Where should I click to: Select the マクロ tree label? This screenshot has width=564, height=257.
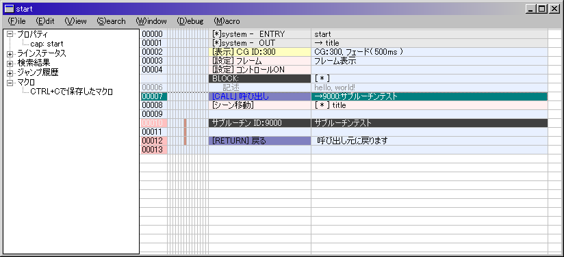[26, 83]
